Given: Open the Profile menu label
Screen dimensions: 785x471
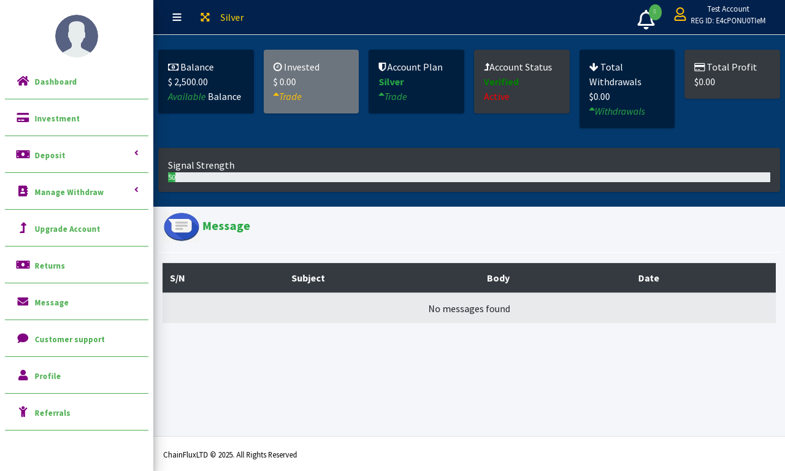Looking at the screenshot, I should pos(48,376).
